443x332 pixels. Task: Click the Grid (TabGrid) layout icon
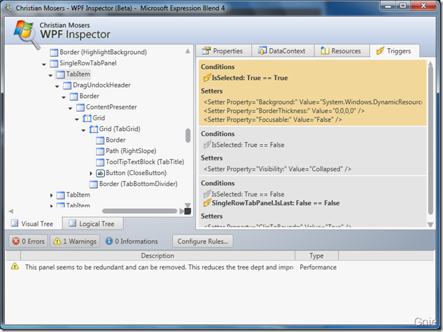coord(93,129)
